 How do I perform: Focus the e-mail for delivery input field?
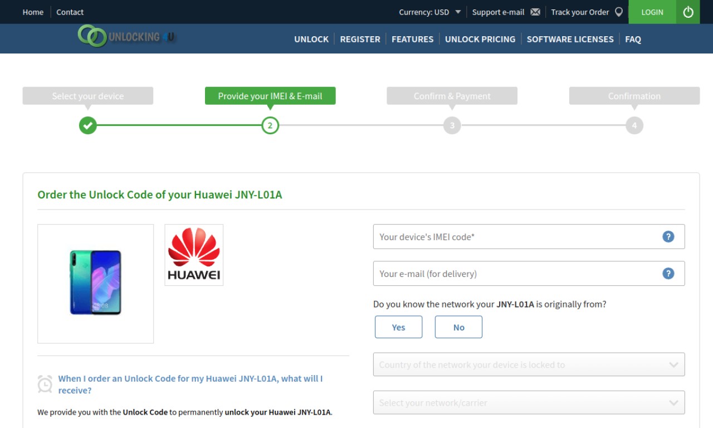pos(529,274)
